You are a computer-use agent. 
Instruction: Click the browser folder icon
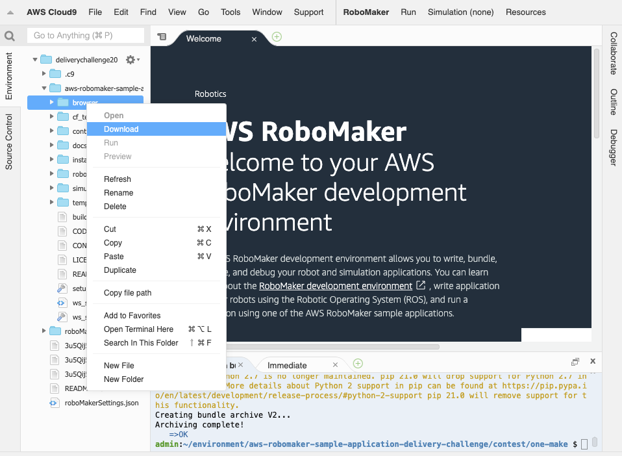tap(63, 103)
